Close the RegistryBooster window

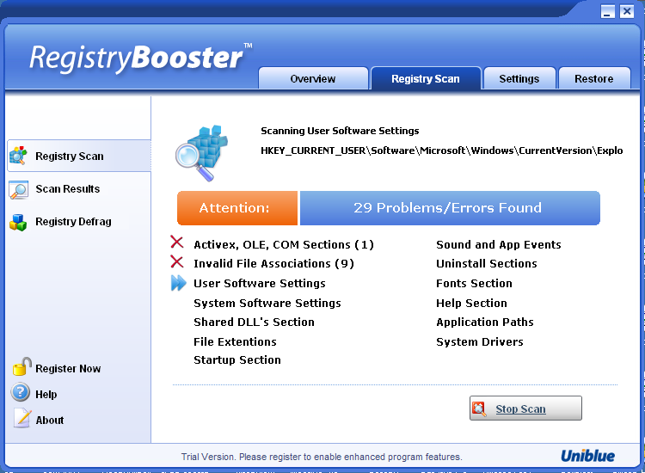pyautogui.click(x=626, y=11)
